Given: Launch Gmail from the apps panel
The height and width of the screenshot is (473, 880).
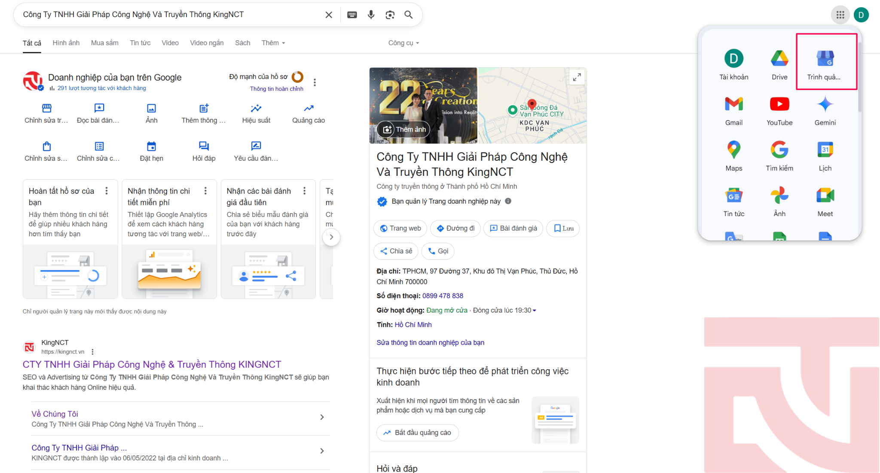Looking at the screenshot, I should [x=734, y=110].
